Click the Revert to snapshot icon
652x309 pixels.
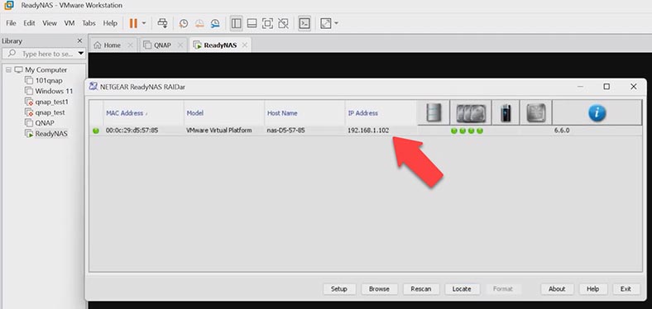pos(199,23)
